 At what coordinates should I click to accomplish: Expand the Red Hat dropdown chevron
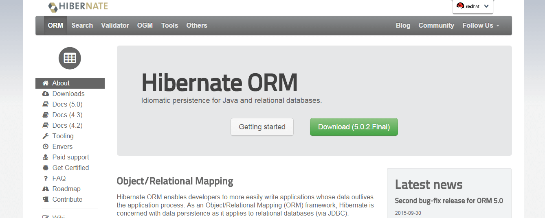pos(486,6)
